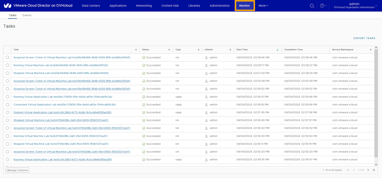Click the Manage Columns button
This screenshot has height=178, width=382.
(17, 170)
